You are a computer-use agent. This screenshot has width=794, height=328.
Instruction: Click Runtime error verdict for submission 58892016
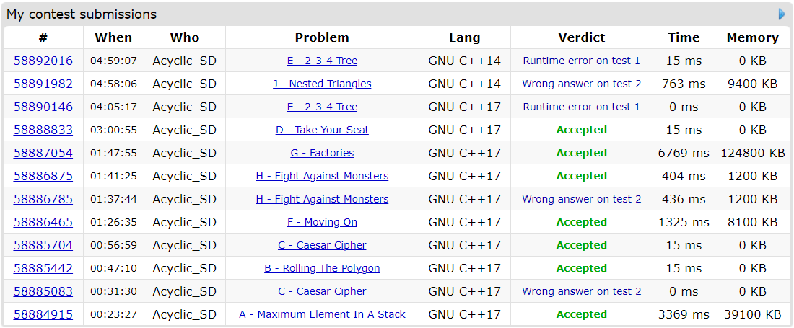(x=581, y=61)
